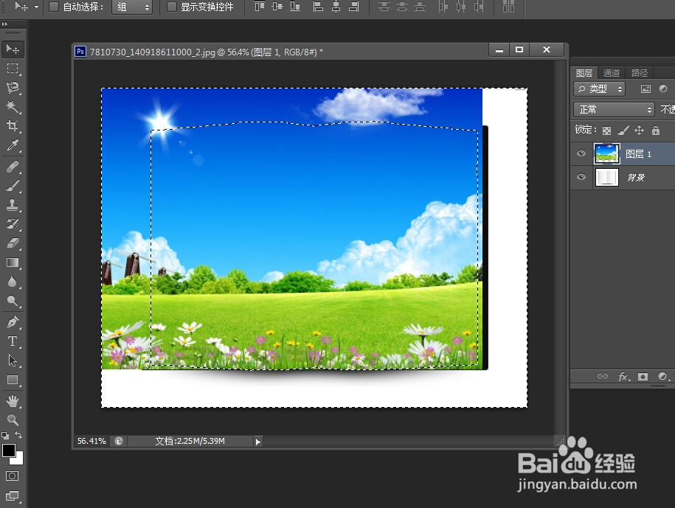
Task: Toggle Quick Mask mode
Action: point(12,476)
